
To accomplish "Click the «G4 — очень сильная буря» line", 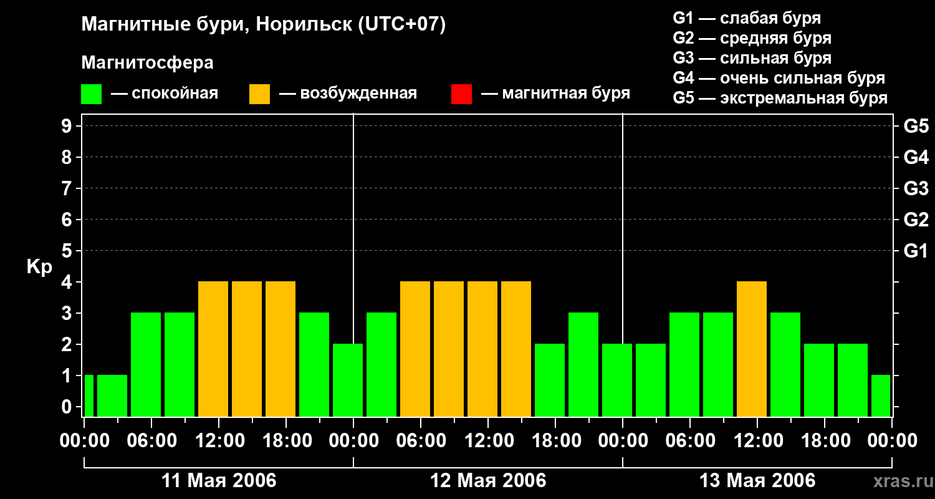I will (779, 78).
